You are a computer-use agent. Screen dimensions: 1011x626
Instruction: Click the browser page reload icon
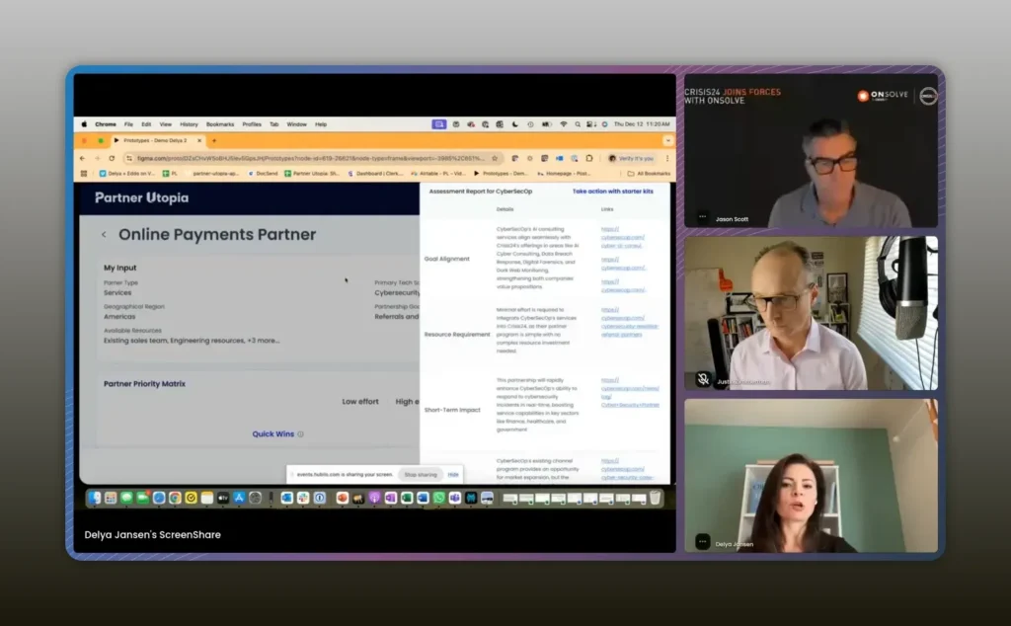(x=112, y=158)
